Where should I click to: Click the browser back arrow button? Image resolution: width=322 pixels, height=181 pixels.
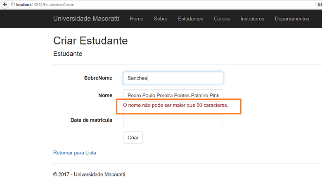tap(5, 4)
